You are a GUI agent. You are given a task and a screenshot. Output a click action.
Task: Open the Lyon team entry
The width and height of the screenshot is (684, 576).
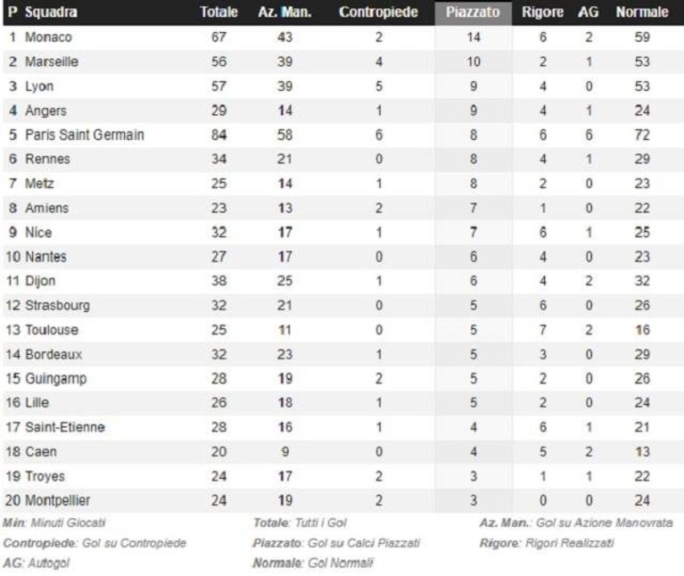point(39,86)
